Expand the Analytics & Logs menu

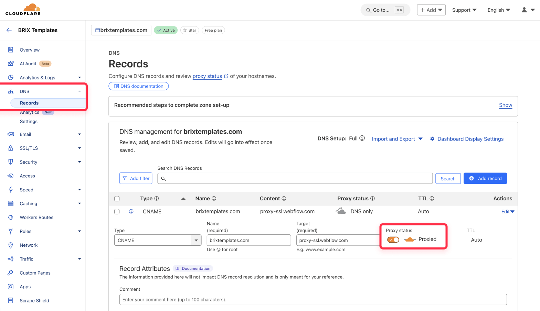coord(80,78)
